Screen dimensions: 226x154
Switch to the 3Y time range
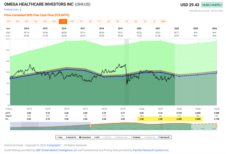tap(136, 21)
